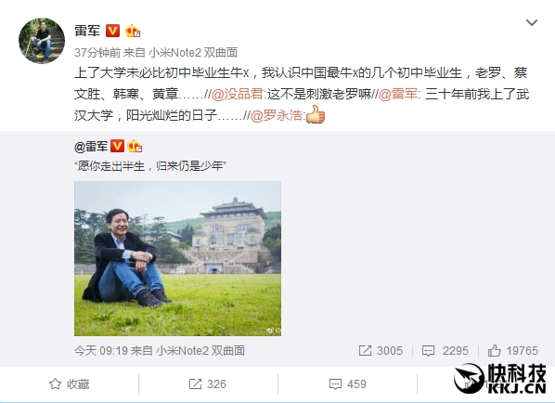
Task: Click the 收藏 star to favorite the post
Action: tap(69, 383)
